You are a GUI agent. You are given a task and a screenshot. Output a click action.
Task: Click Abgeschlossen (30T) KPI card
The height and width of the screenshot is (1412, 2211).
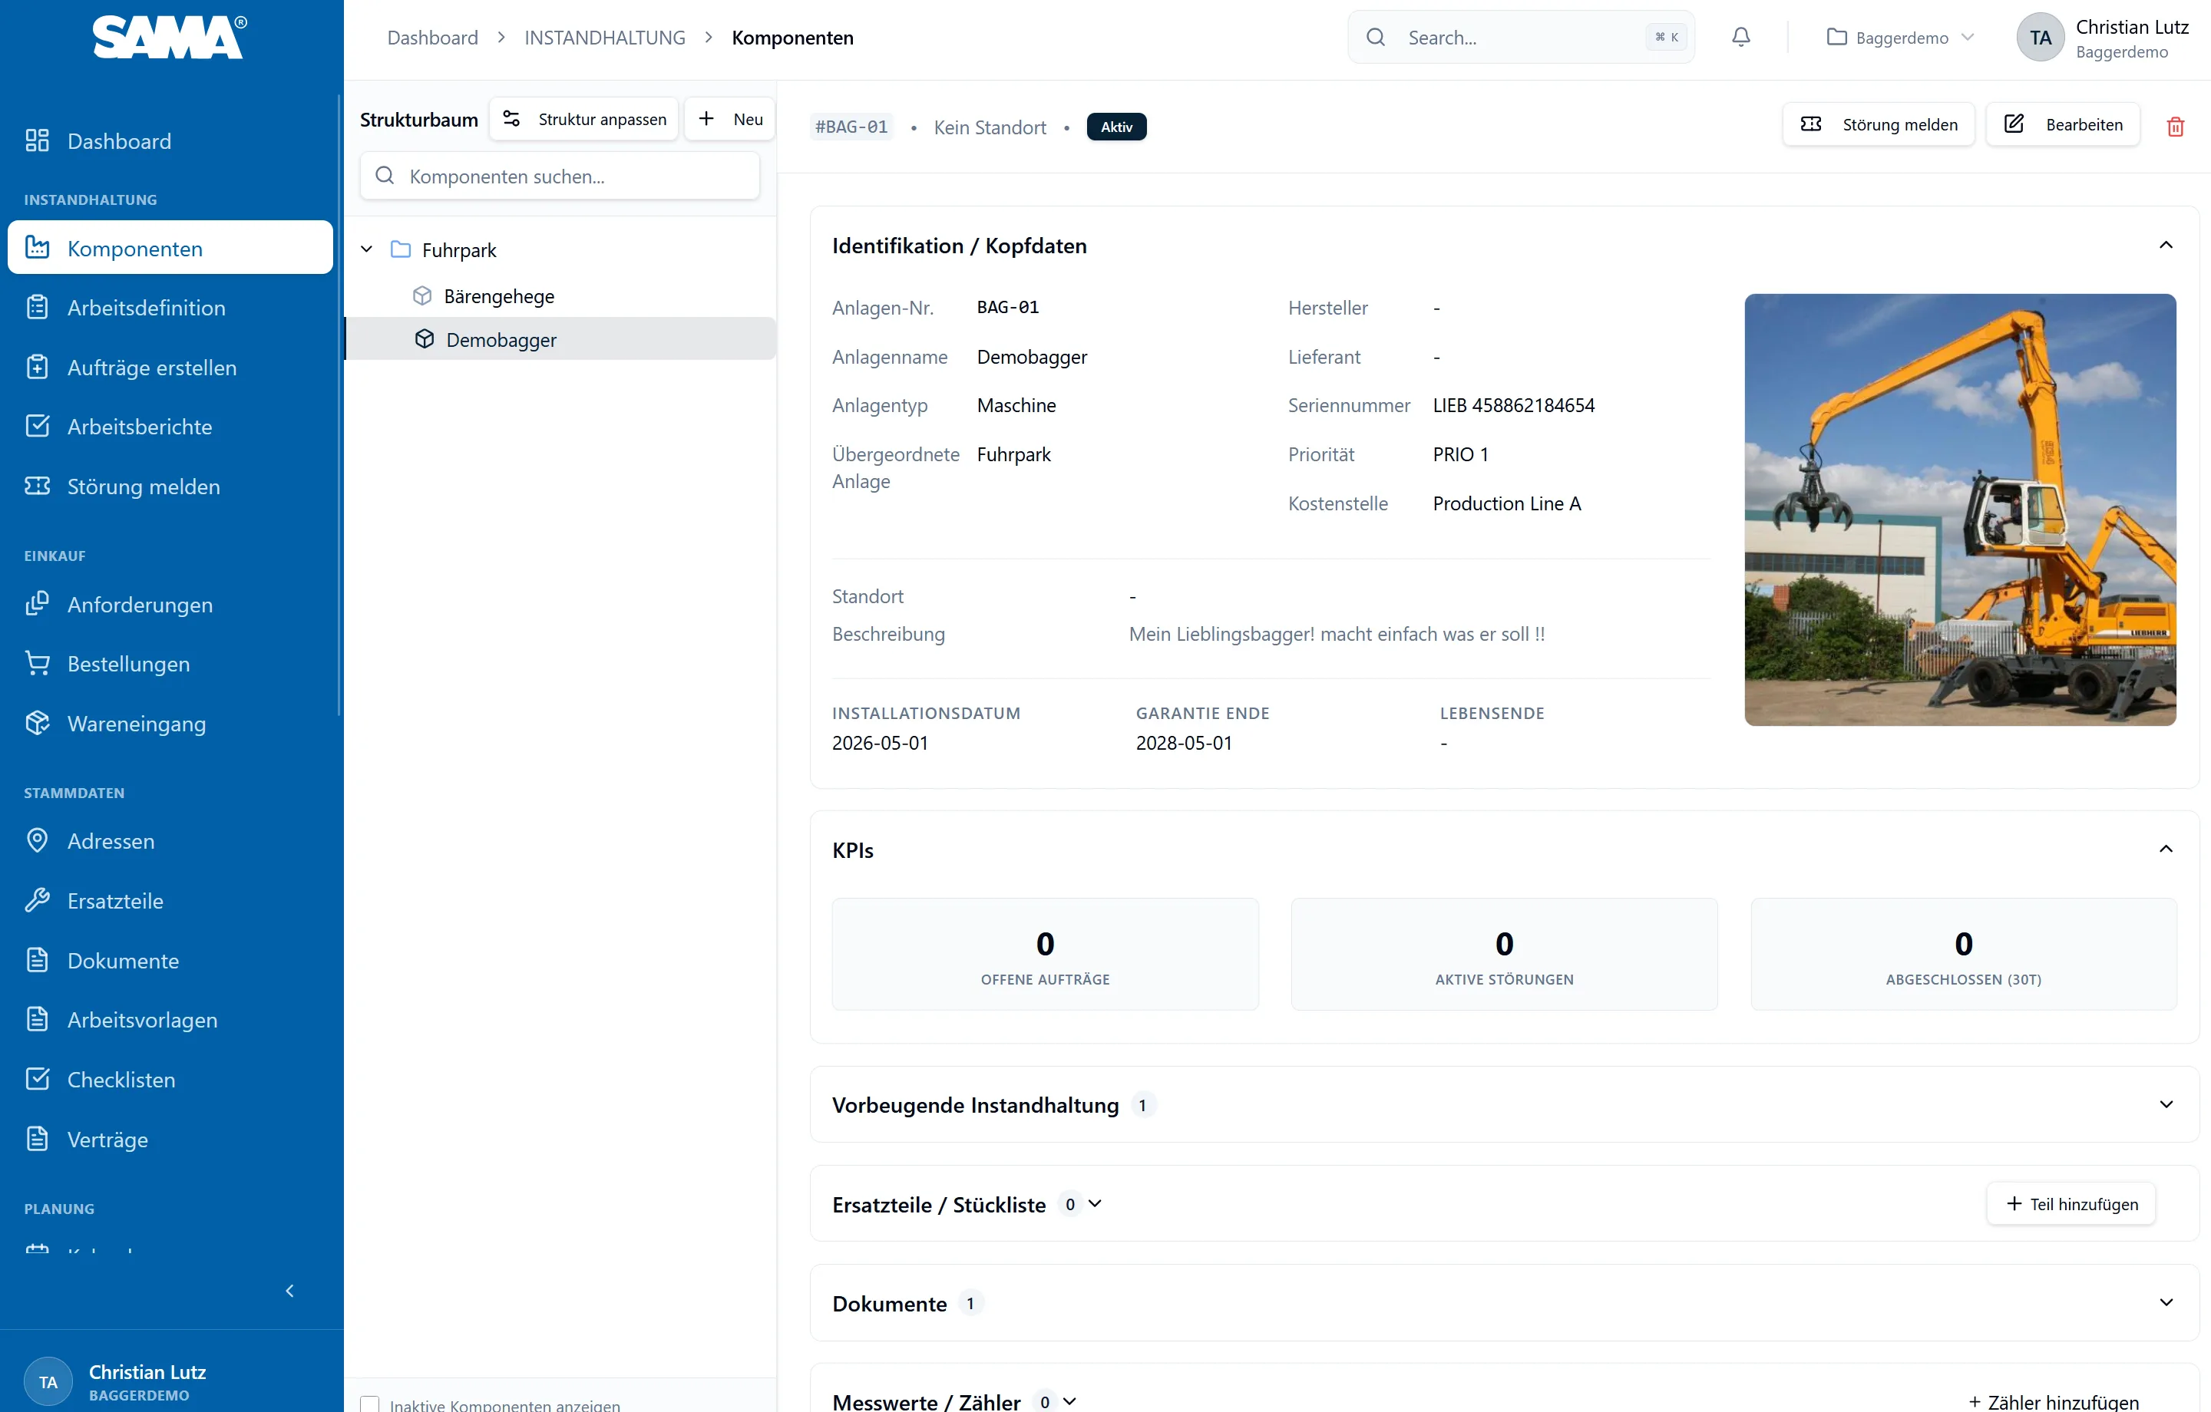[x=1963, y=955]
